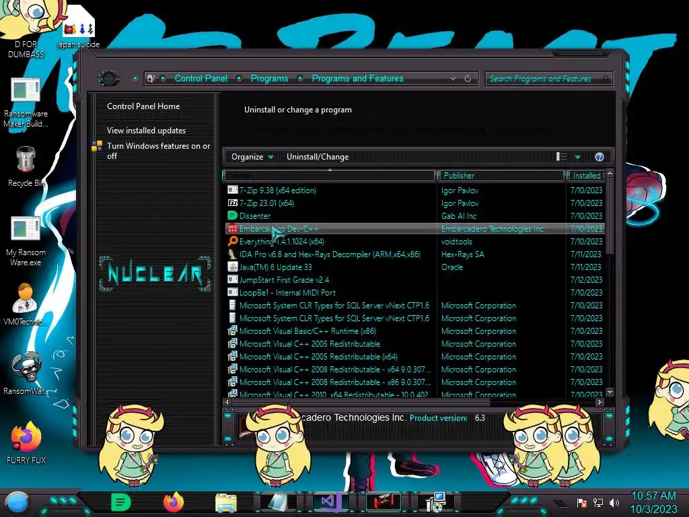Viewport: 689px width, 517px height.
Task: Click the Programs and Features breadcrumb
Action: [x=357, y=79]
